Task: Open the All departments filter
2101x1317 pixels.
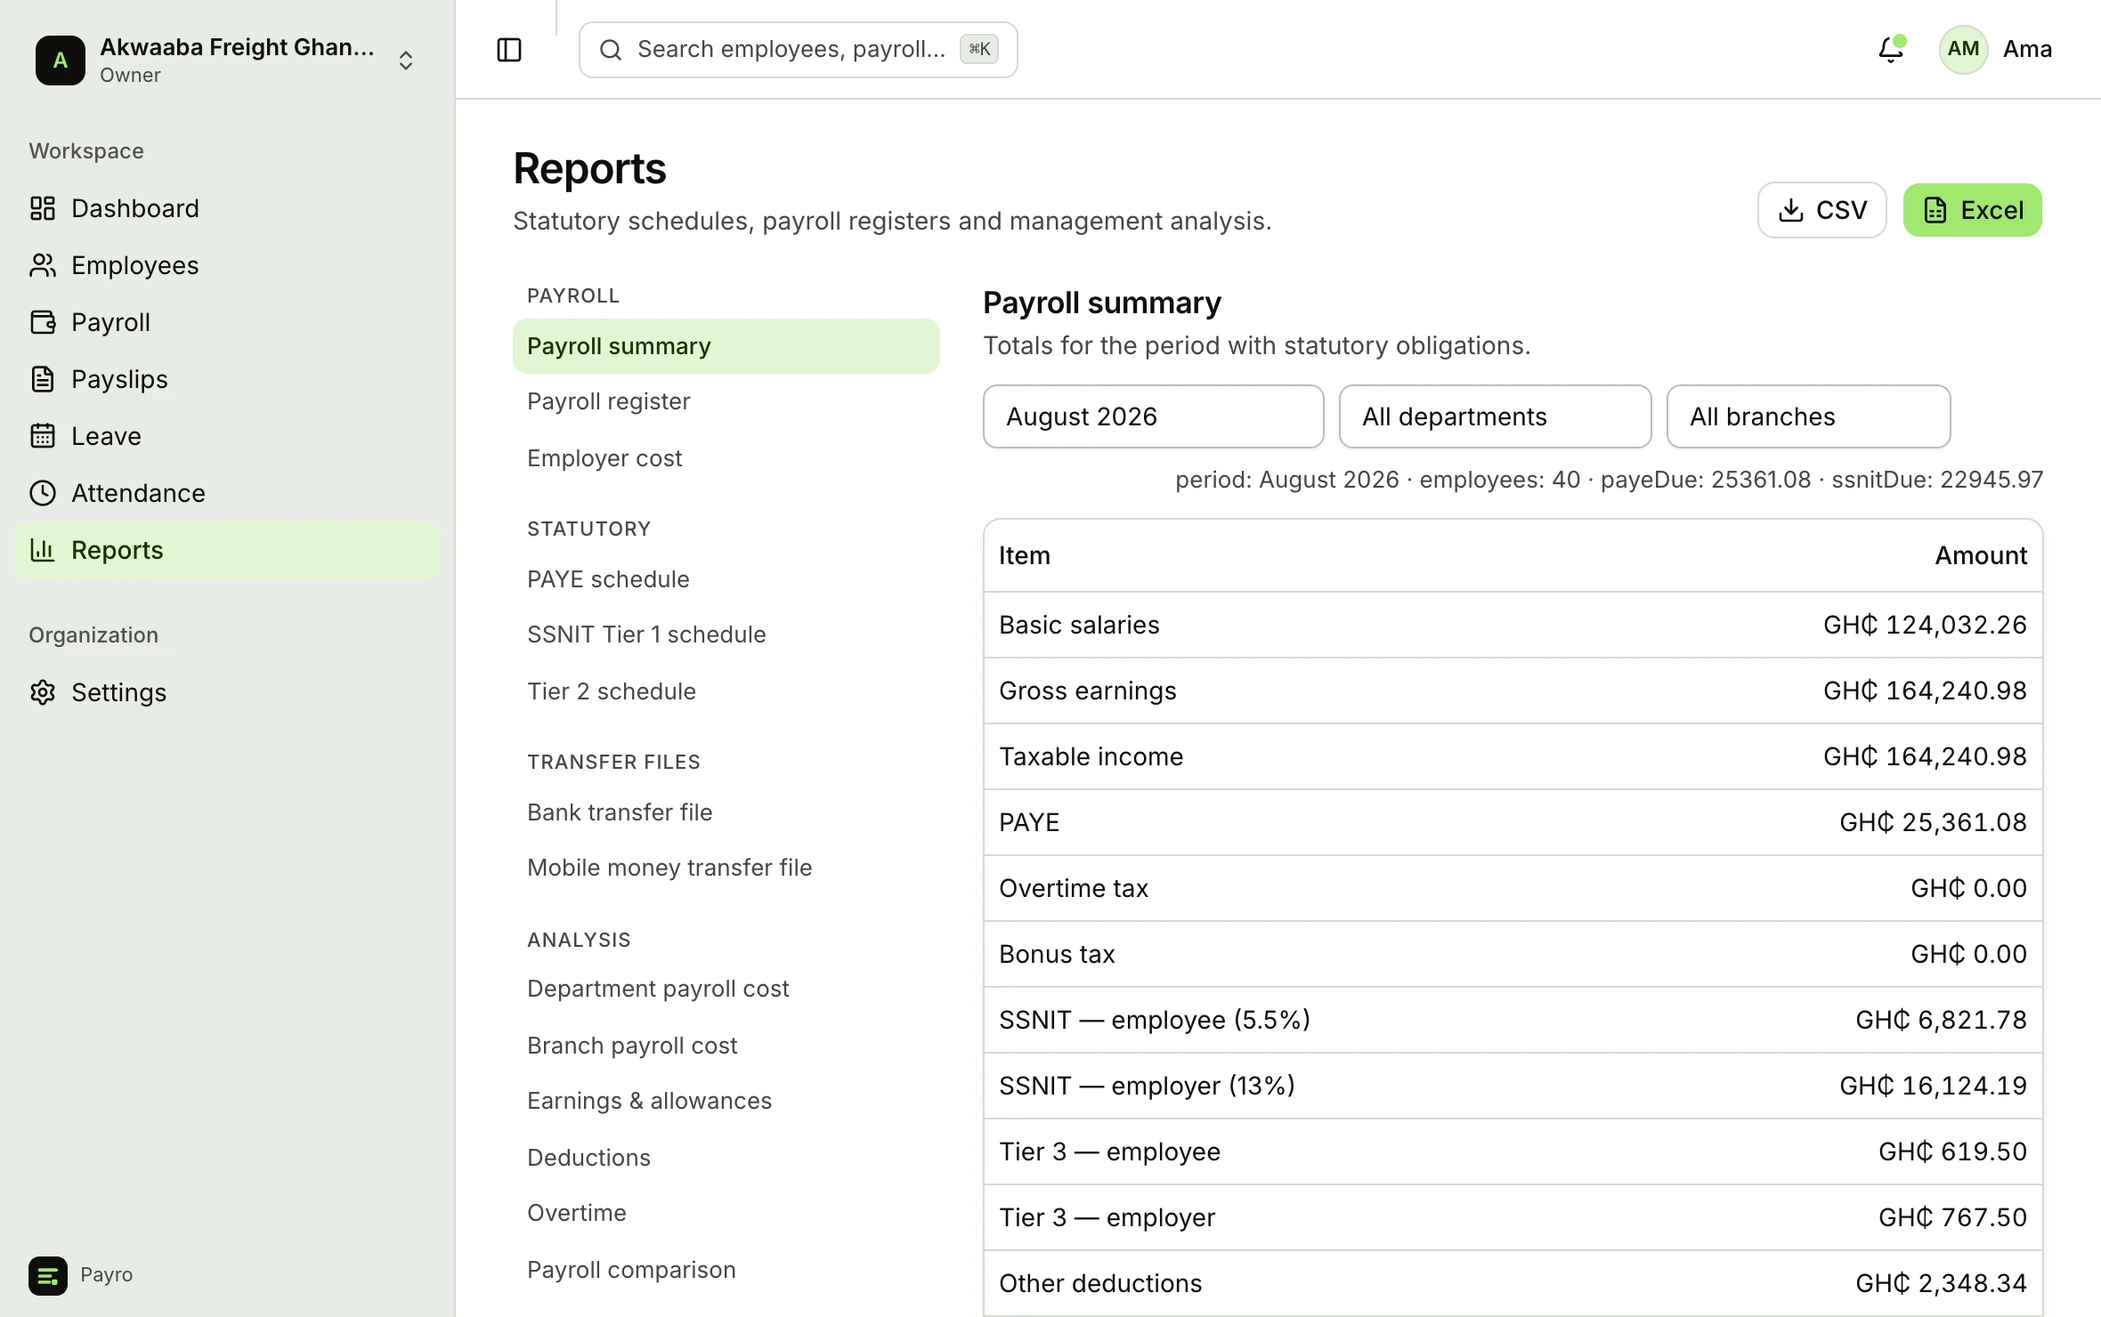Action: pos(1495,416)
